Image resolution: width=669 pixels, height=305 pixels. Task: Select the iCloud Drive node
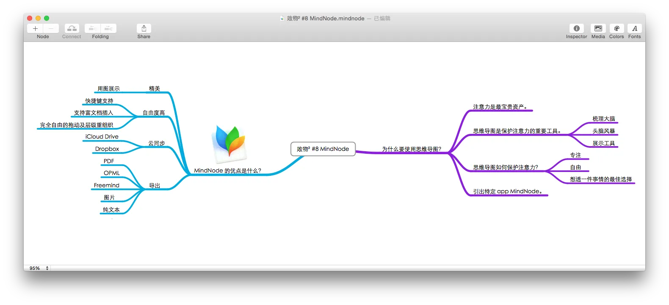(x=102, y=137)
